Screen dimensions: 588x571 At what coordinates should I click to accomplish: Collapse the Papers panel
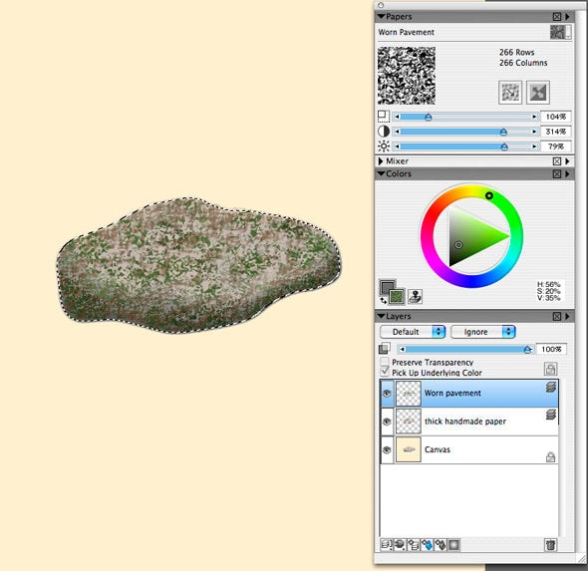[382, 17]
